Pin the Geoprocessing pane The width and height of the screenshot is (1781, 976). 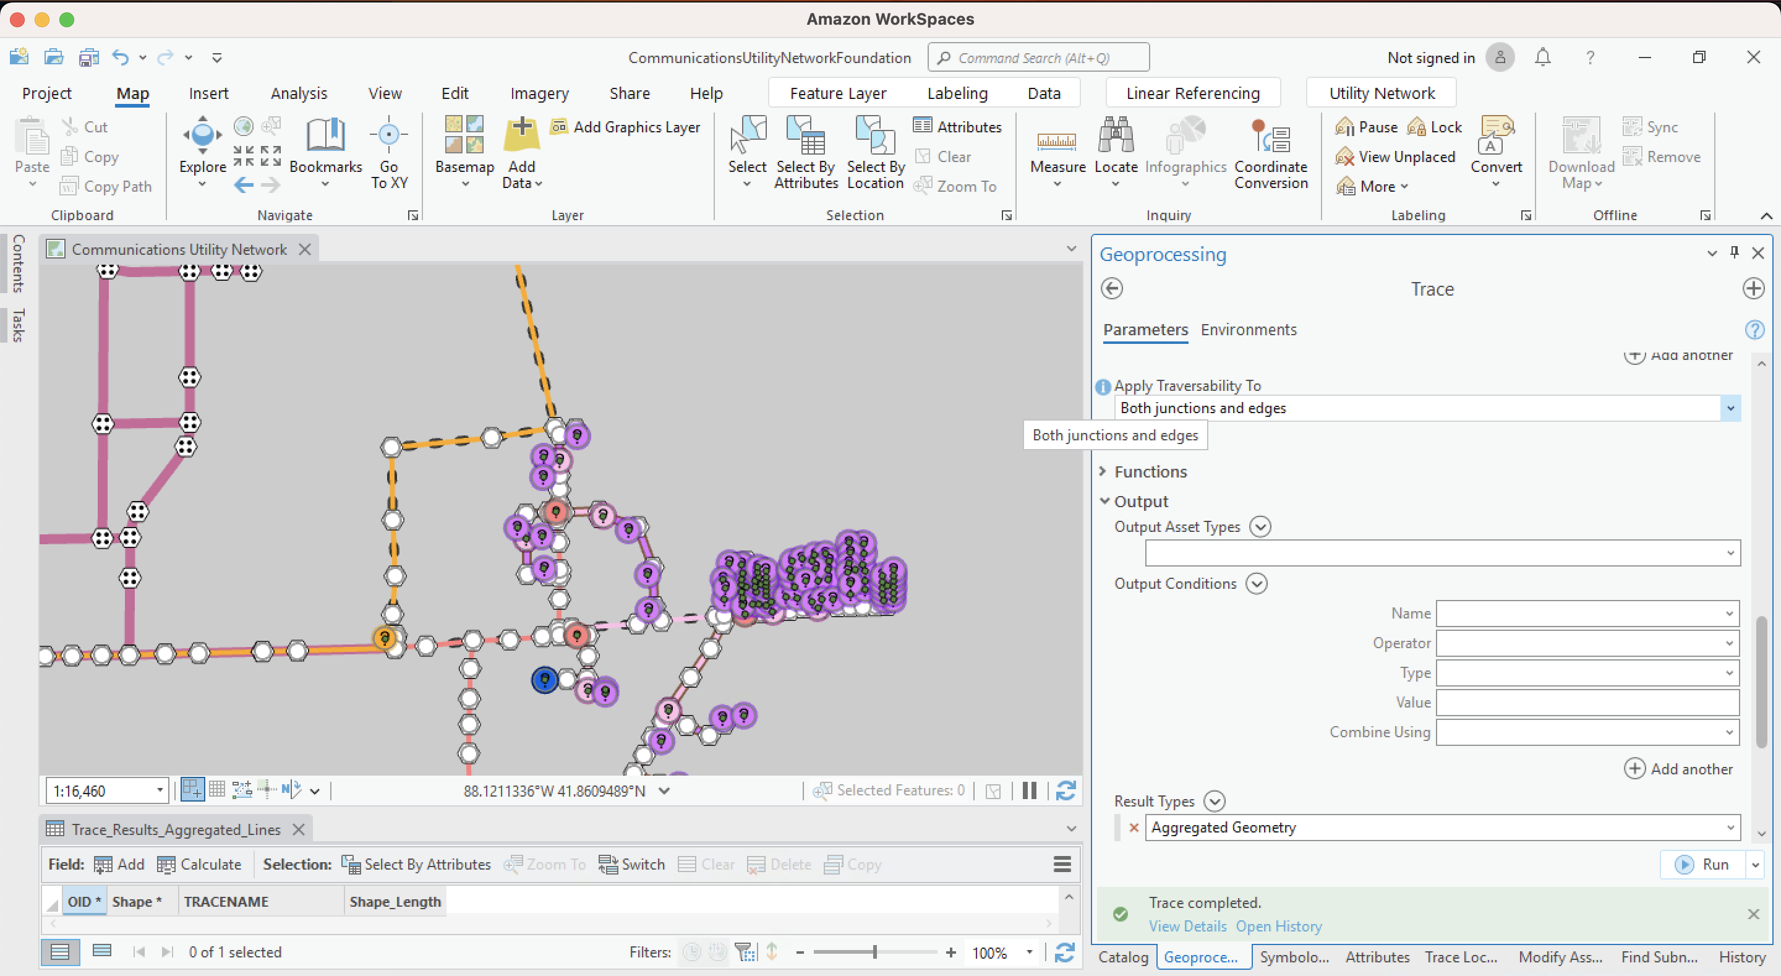coord(1734,253)
